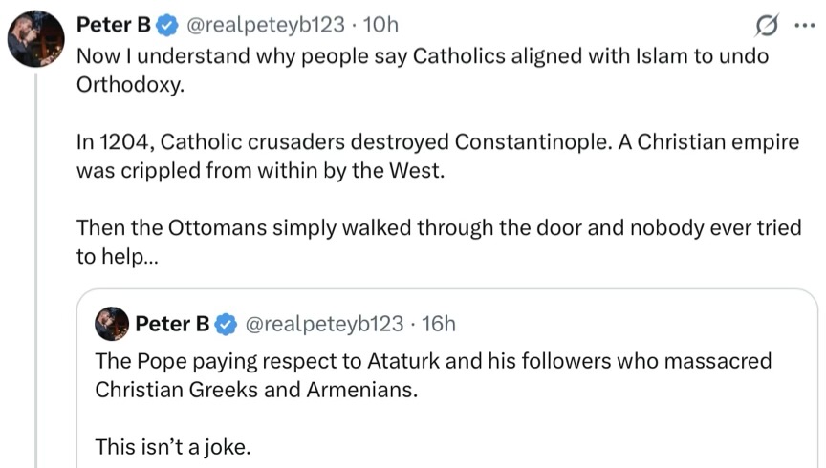Click the verified badge in the quoted post
This screenshot has height=468, width=826.
tap(226, 325)
